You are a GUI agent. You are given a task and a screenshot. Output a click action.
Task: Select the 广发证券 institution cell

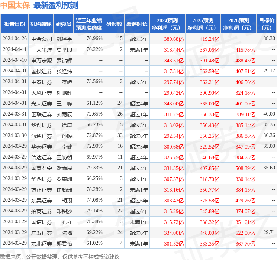[x=42, y=233]
